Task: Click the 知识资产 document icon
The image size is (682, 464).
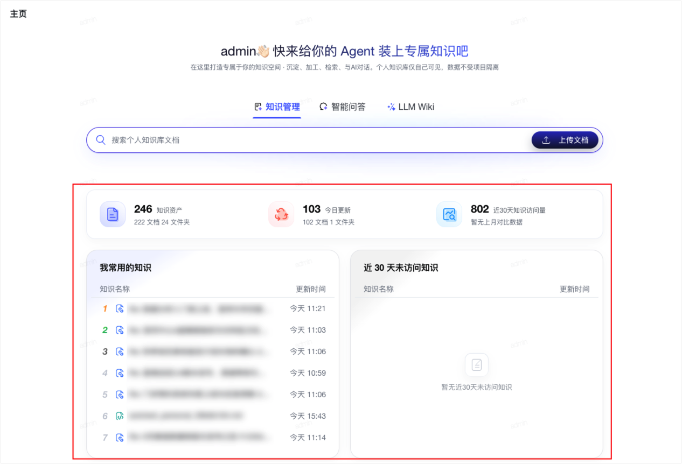Action: tap(113, 214)
